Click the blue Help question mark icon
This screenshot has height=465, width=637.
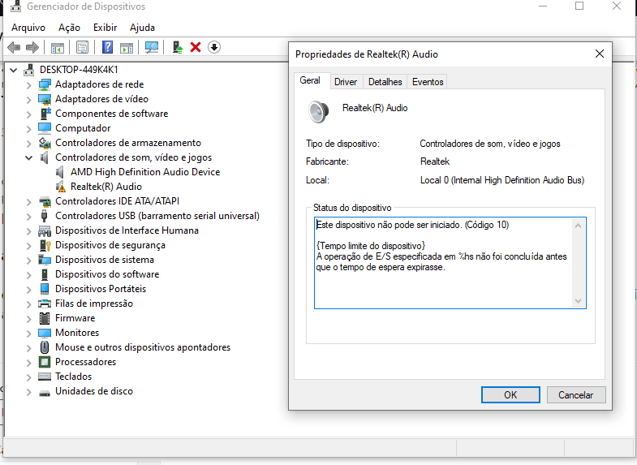click(107, 48)
